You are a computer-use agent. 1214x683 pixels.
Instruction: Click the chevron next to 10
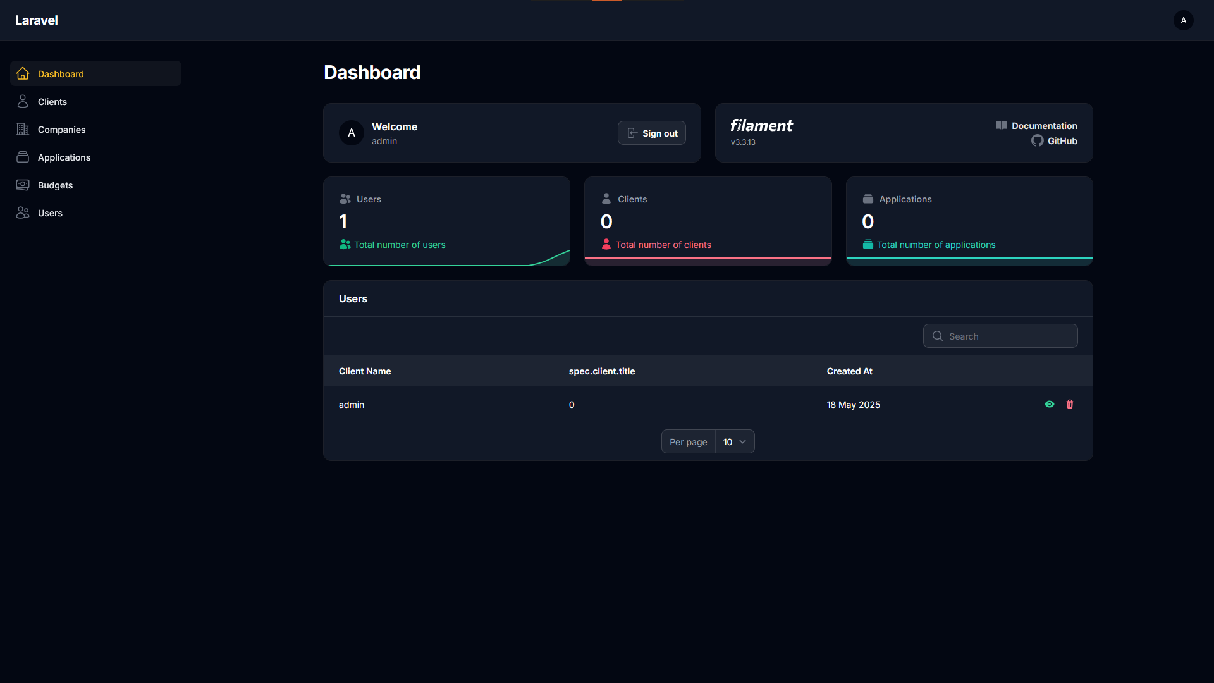click(742, 442)
